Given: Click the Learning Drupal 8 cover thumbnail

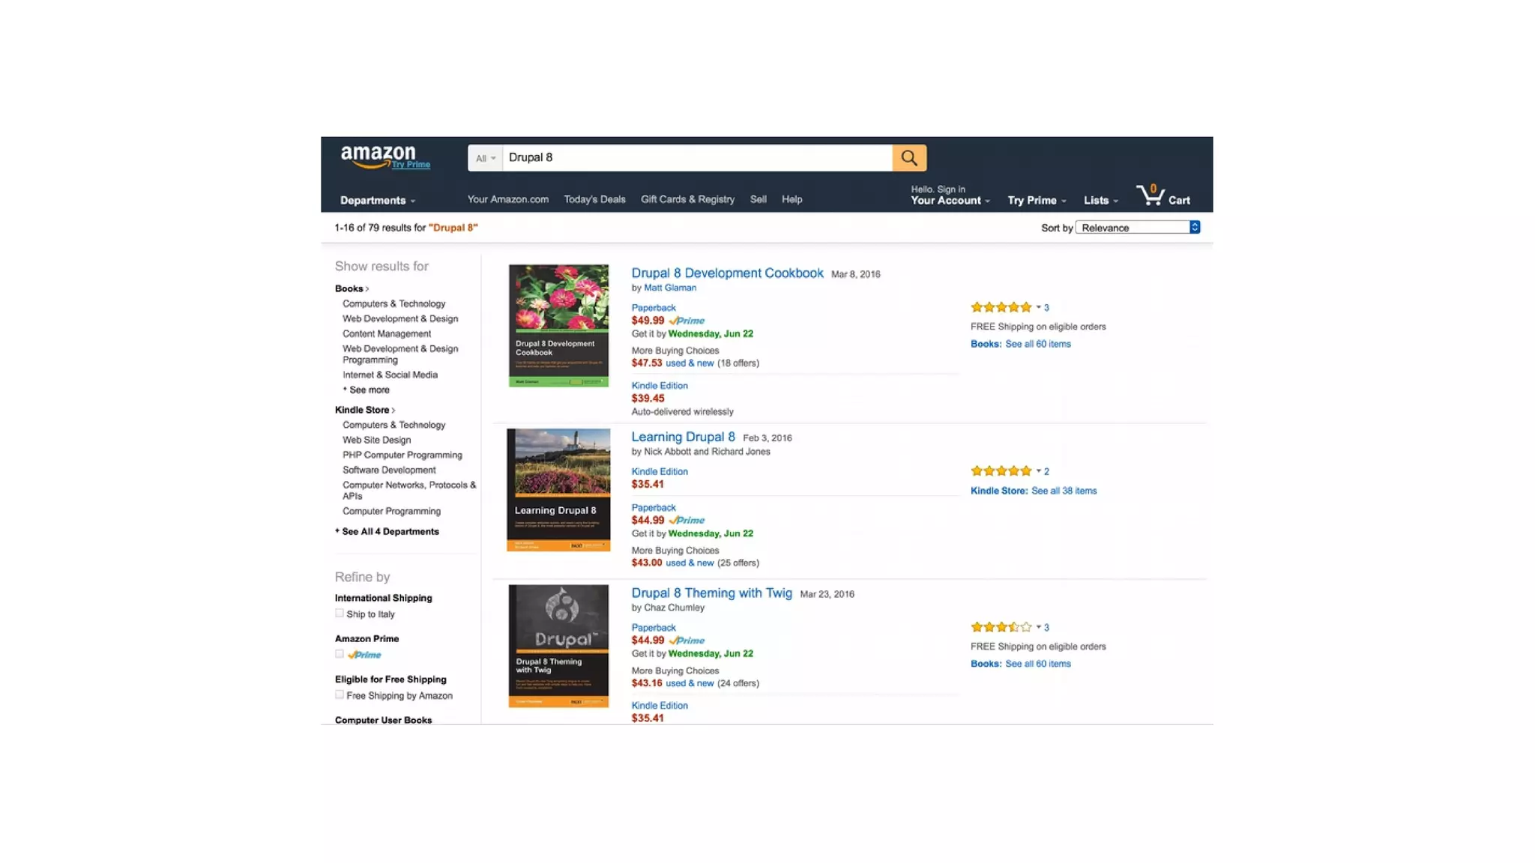Looking at the screenshot, I should pos(558,490).
